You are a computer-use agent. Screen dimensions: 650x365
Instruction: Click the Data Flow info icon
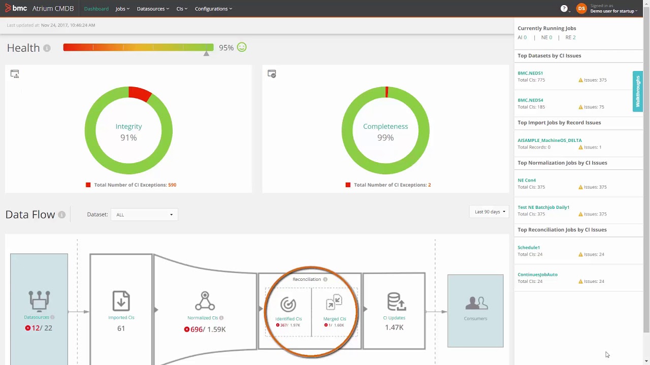61,215
